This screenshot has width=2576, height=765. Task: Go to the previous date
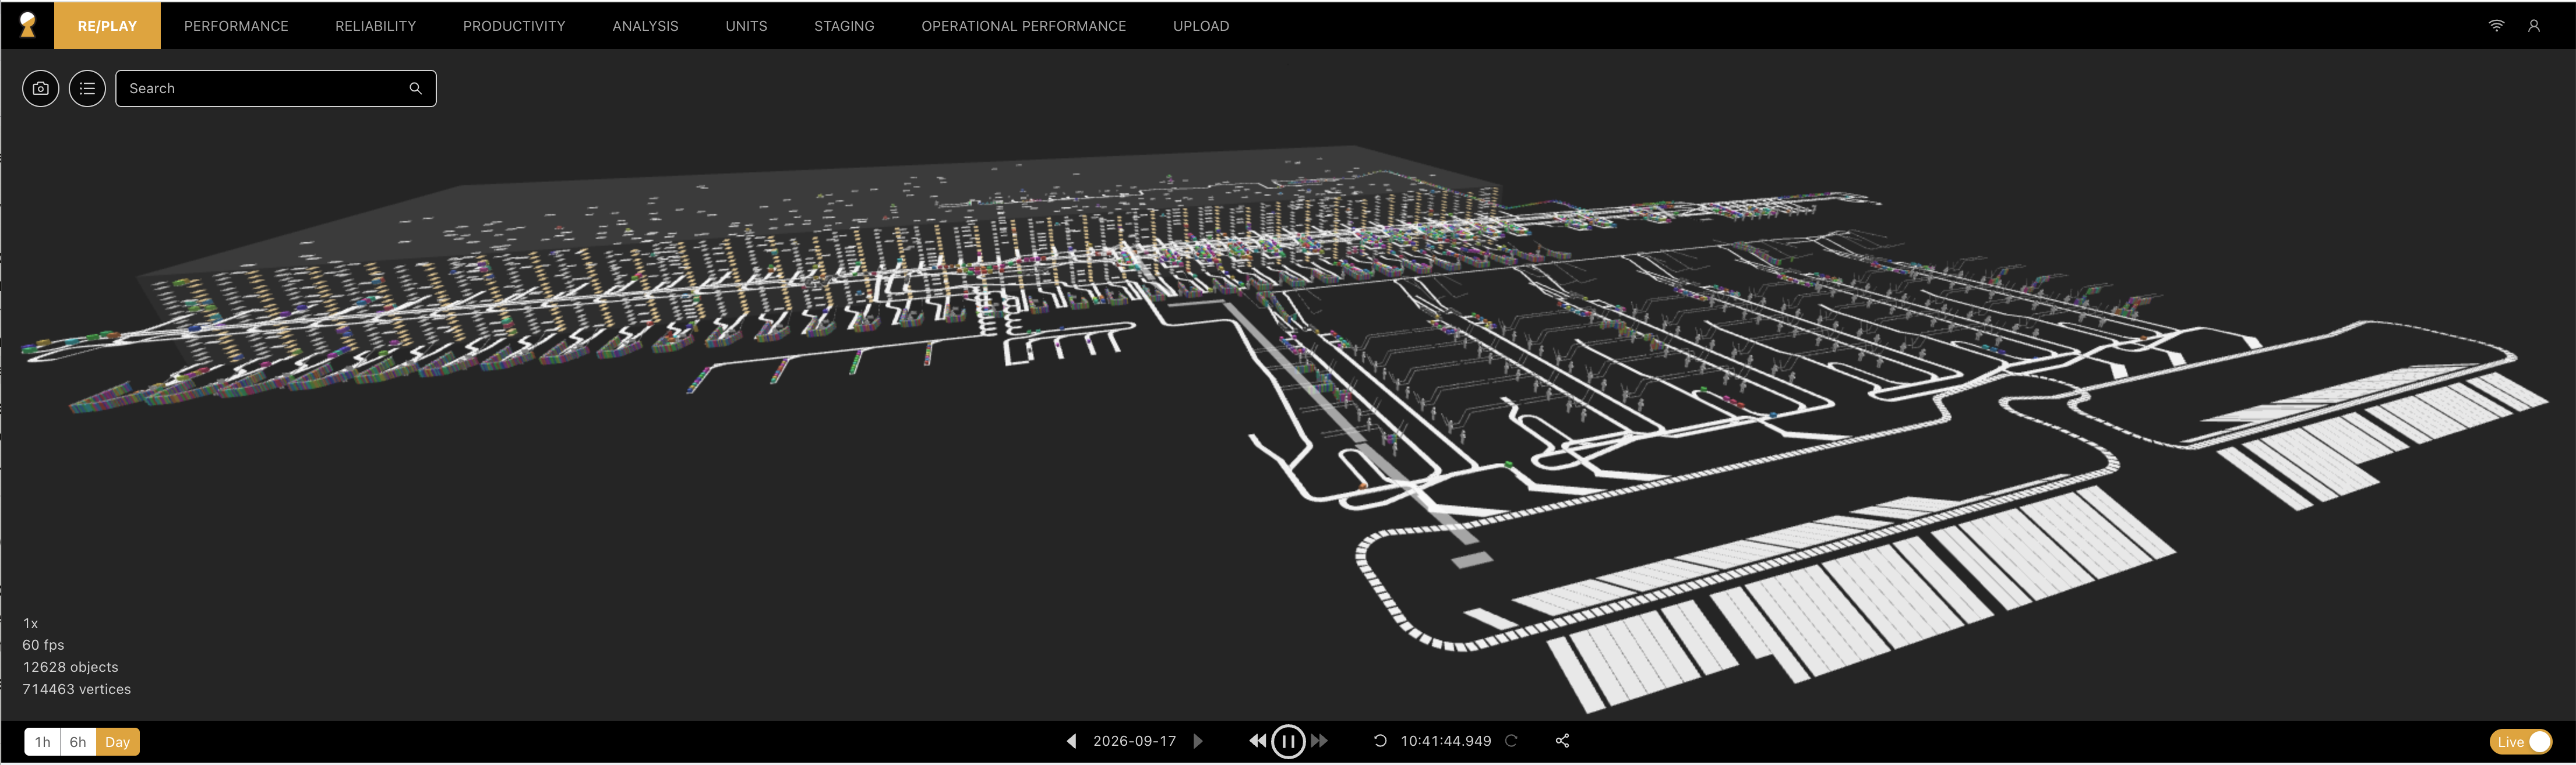tap(1071, 741)
